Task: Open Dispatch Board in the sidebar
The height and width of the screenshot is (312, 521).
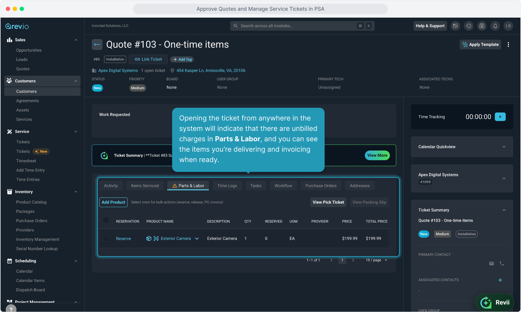Action: [31, 290]
